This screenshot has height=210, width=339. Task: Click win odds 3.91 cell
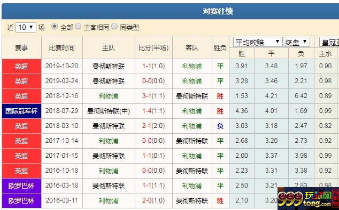tap(242, 66)
